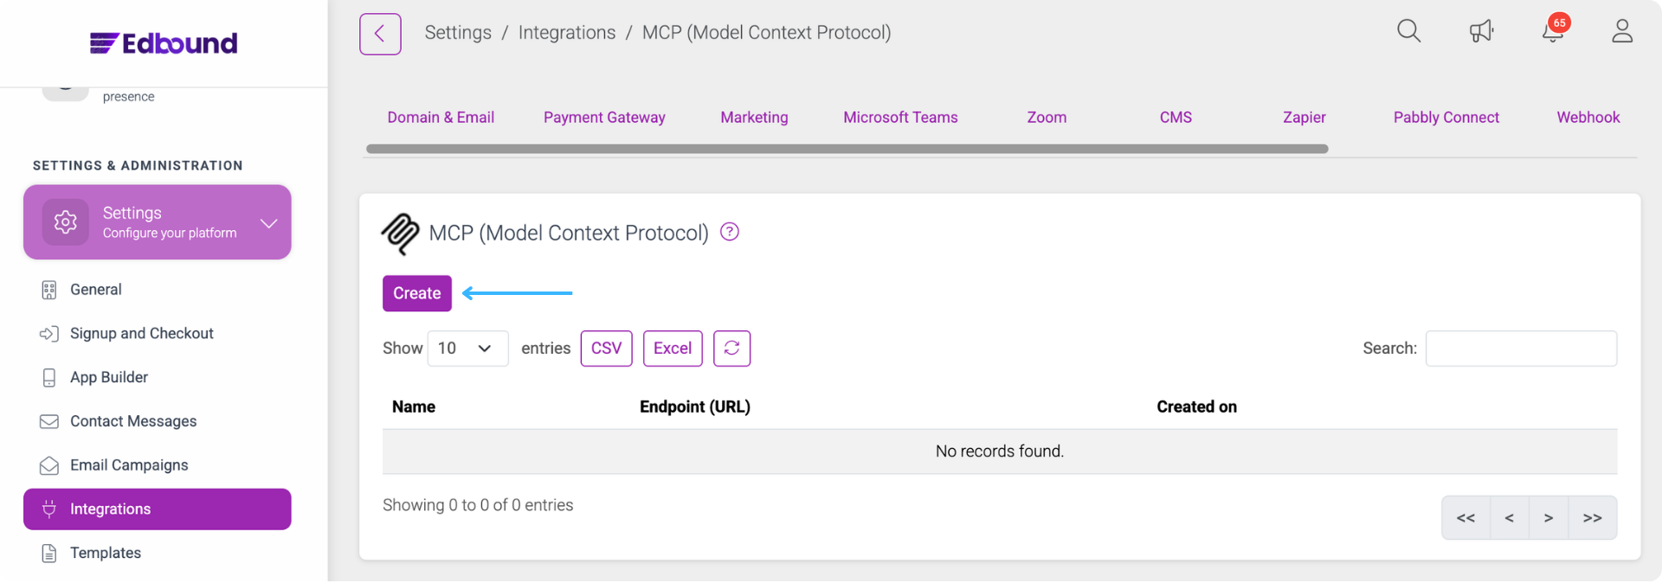The image size is (1662, 583).
Task: Go back using the arrow button
Action: coord(380,34)
